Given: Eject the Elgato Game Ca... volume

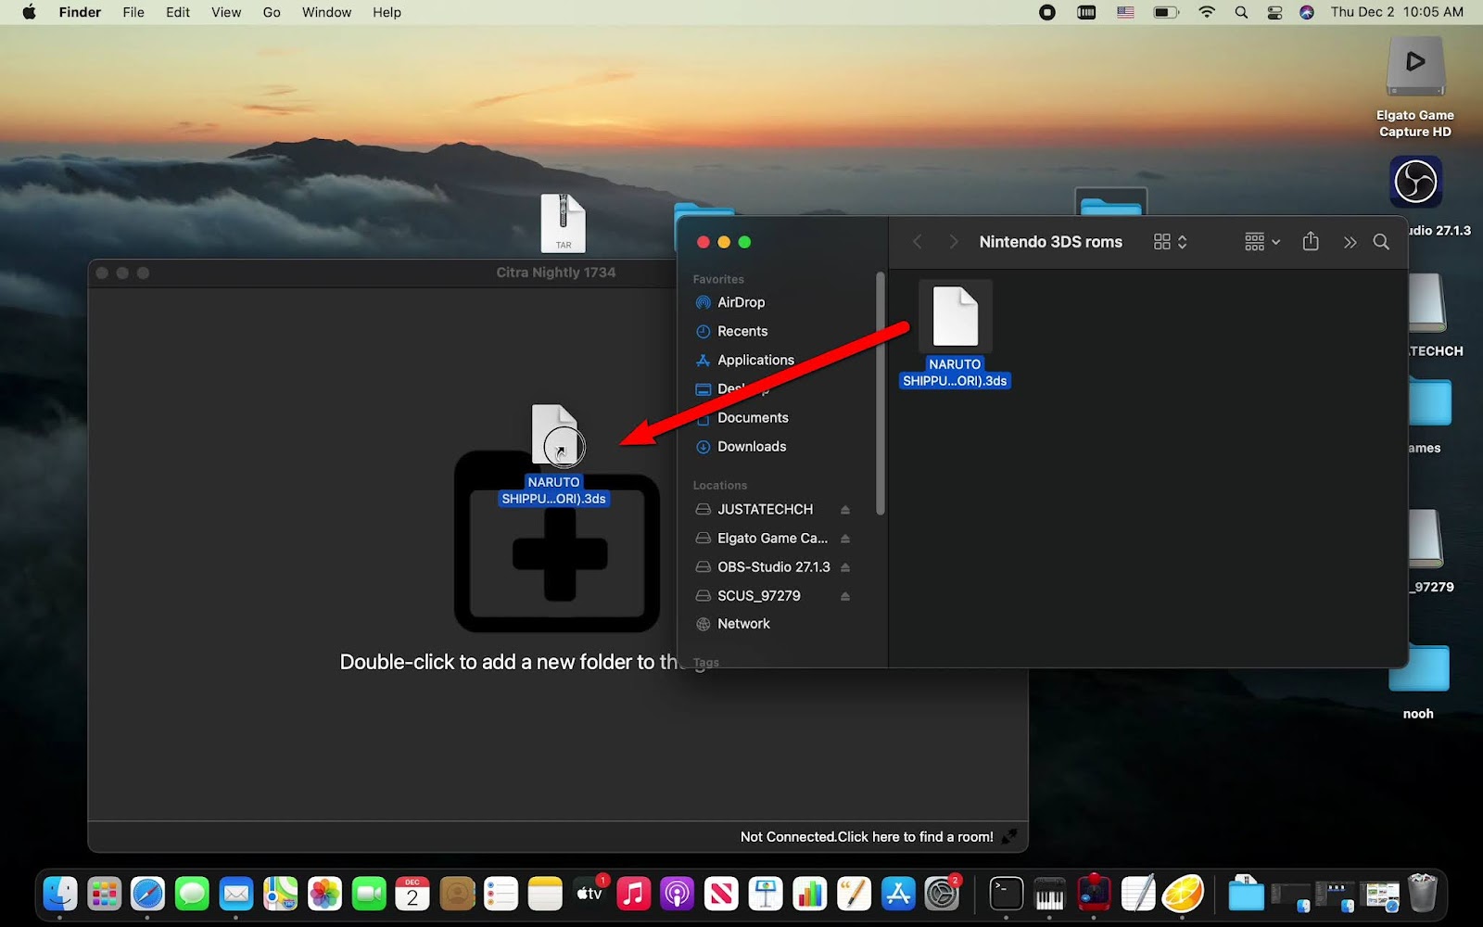Looking at the screenshot, I should coord(844,539).
